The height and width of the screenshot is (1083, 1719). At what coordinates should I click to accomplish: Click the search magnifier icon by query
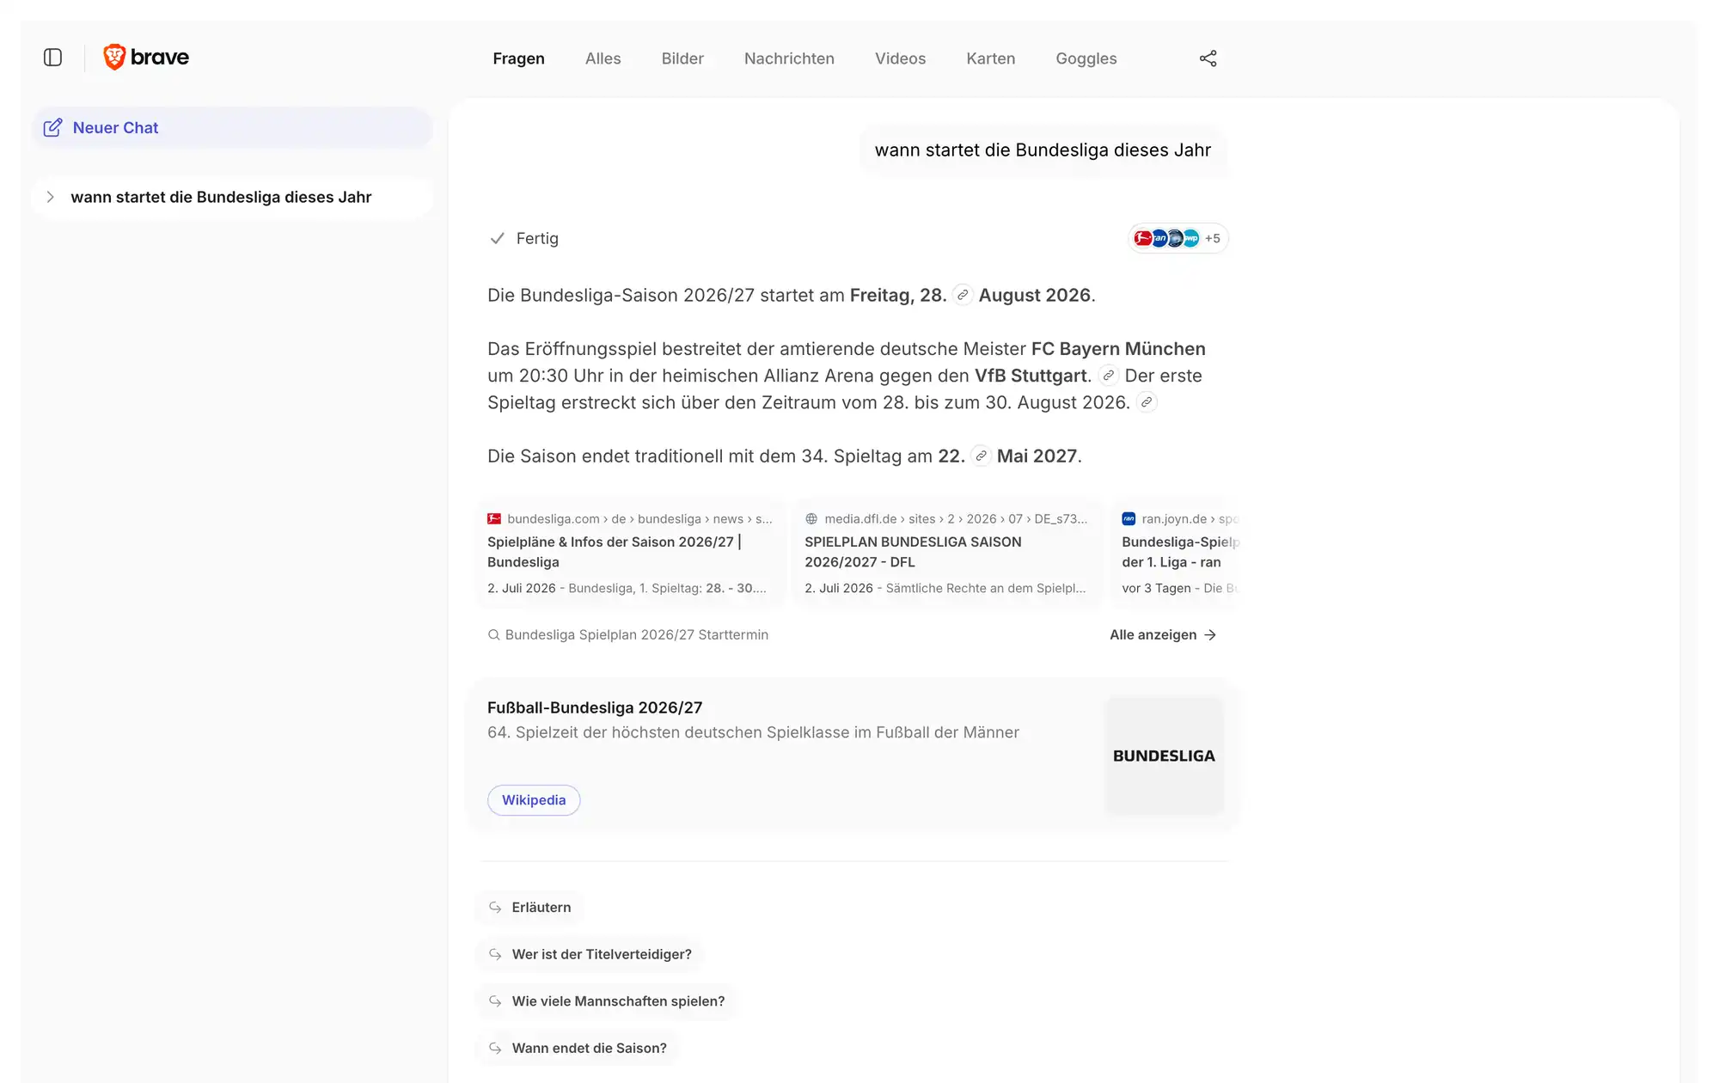493,635
